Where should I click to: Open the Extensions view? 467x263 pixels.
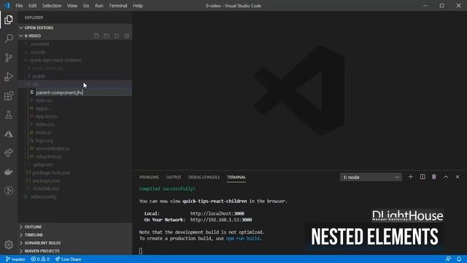pos(9,96)
